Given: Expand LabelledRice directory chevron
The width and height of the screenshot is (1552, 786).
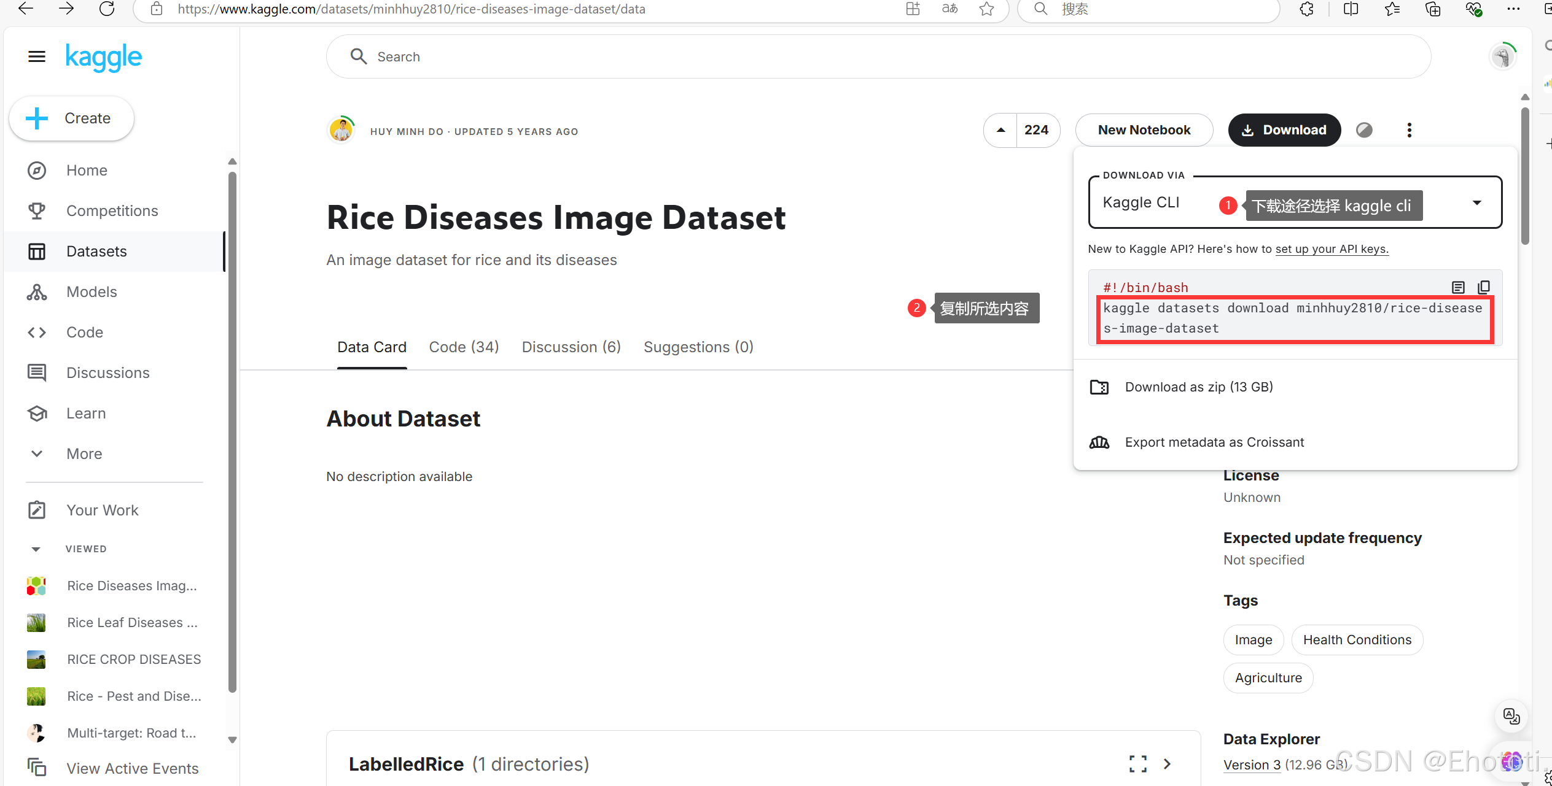Looking at the screenshot, I should 1168,763.
